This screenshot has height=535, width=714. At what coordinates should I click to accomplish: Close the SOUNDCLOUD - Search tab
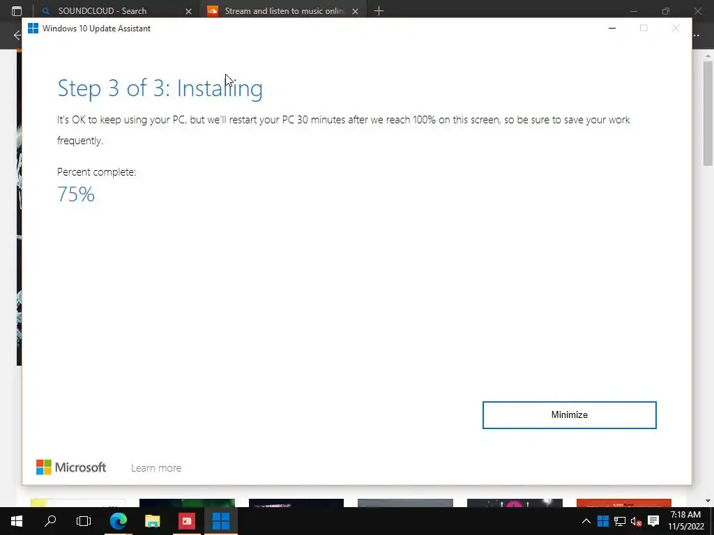tap(188, 11)
